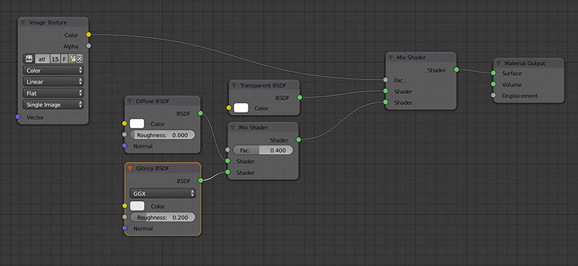Click first Shader input socket on upper Mix Shader

(x=386, y=91)
